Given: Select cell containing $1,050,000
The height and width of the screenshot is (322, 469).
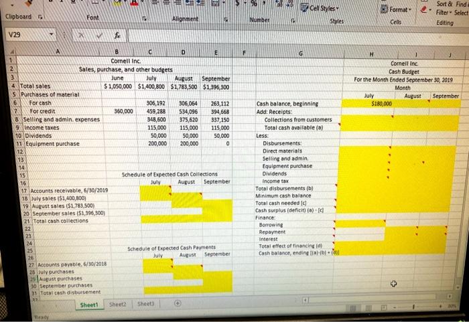Looking at the screenshot, I should (117, 86).
